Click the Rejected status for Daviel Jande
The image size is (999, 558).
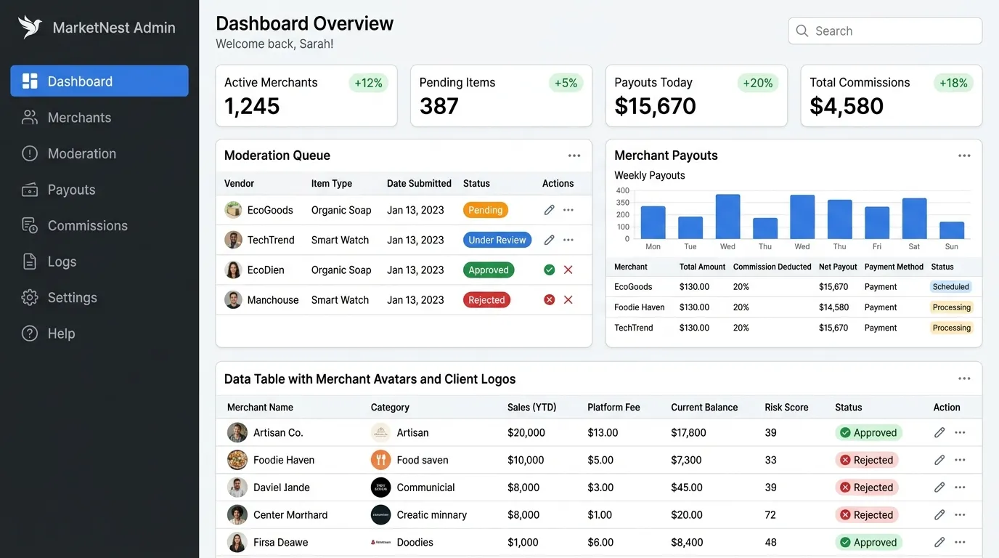point(867,488)
